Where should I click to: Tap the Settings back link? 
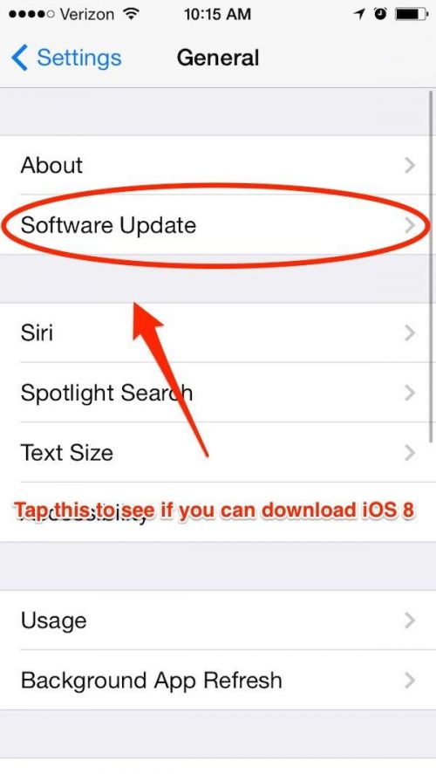point(78,58)
